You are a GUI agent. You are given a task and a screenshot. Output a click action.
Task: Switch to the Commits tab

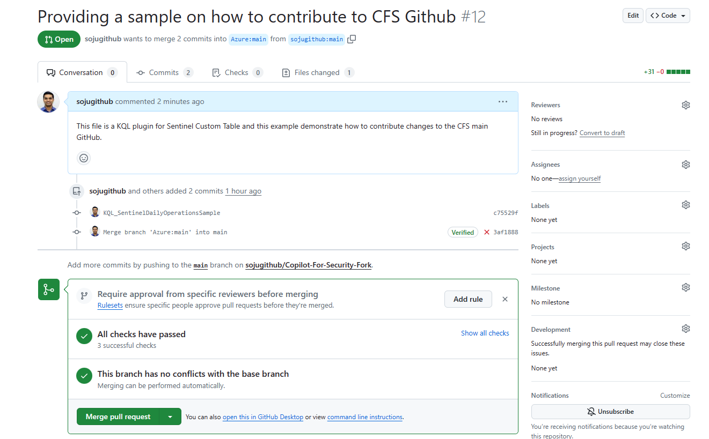[164, 73]
